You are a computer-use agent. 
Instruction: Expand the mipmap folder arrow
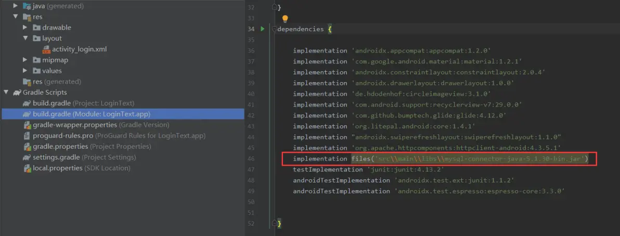(x=25, y=60)
